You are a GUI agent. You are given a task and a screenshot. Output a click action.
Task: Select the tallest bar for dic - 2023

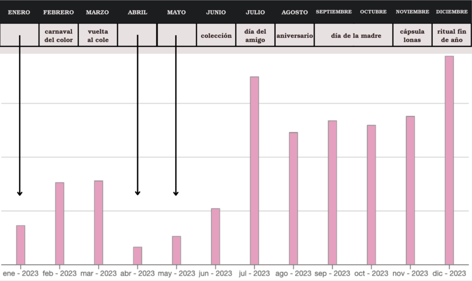(x=449, y=161)
